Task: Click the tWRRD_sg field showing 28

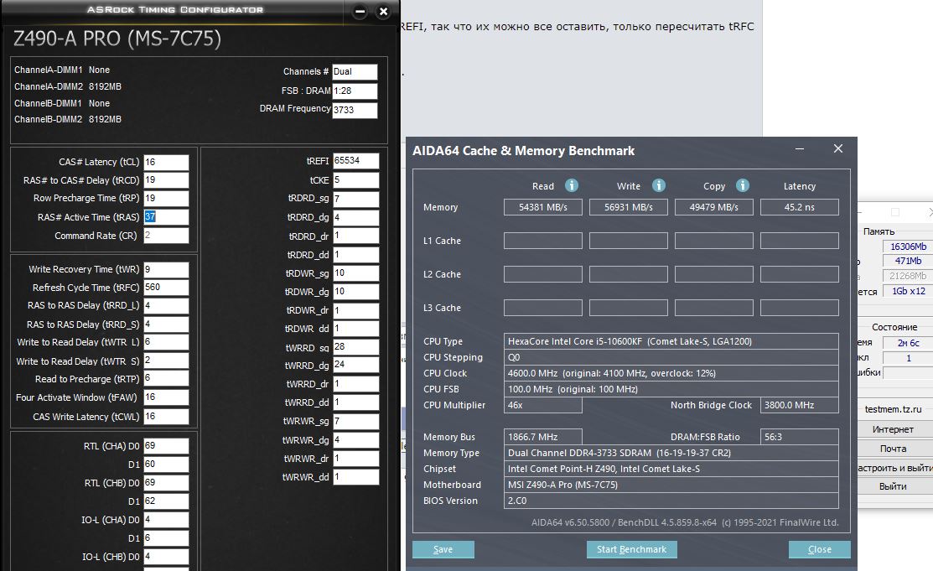Action: click(355, 347)
